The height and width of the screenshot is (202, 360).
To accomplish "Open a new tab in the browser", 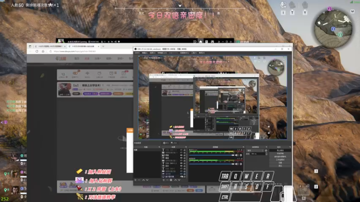I will click(103, 47).
